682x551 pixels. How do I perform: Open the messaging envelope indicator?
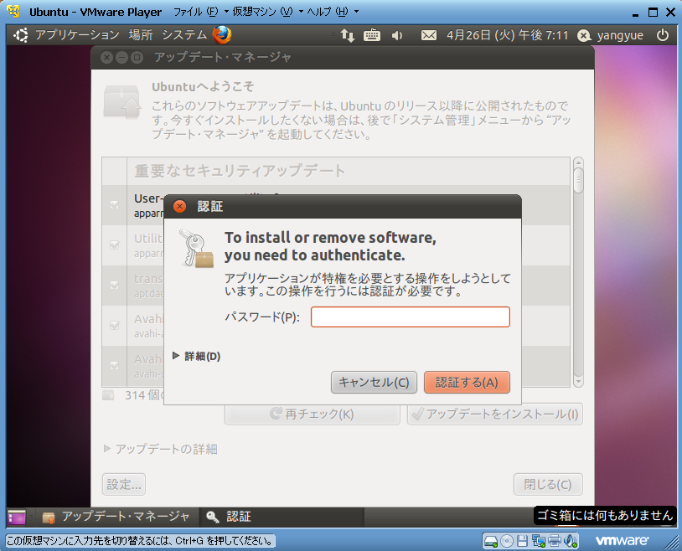(429, 35)
